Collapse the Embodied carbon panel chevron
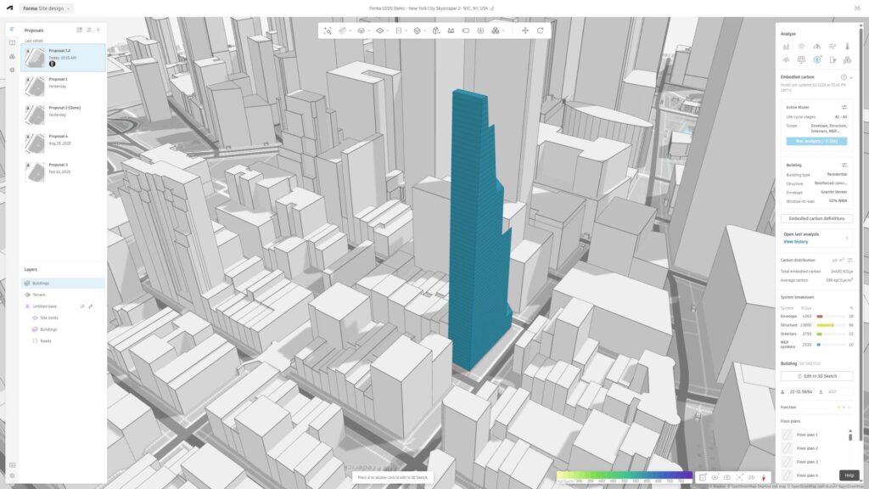This screenshot has width=869, height=489. click(x=851, y=77)
